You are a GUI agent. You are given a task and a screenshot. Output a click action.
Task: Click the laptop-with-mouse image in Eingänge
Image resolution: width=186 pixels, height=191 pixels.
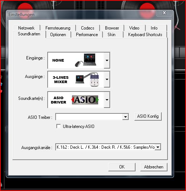coord(86,60)
